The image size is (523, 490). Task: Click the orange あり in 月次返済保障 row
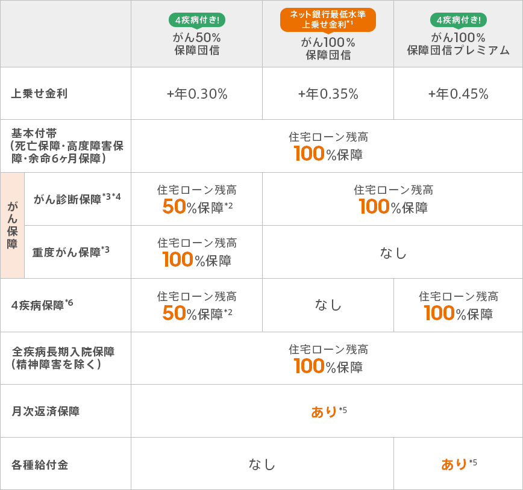[x=324, y=412]
